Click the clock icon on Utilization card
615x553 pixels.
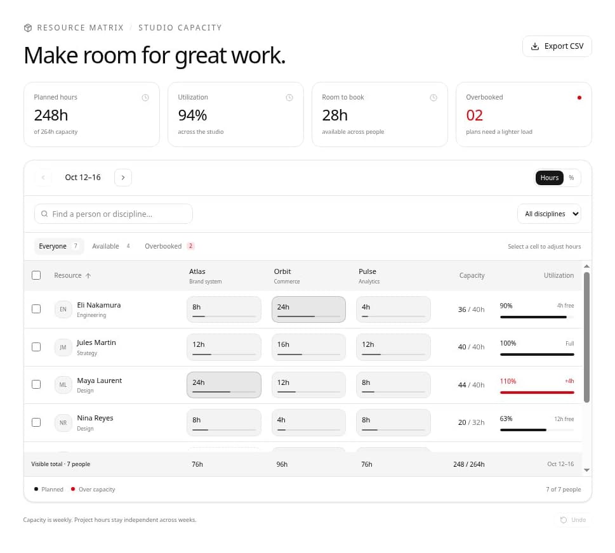tap(289, 98)
